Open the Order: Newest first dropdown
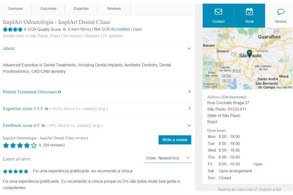293x195 pixels. point(168,158)
